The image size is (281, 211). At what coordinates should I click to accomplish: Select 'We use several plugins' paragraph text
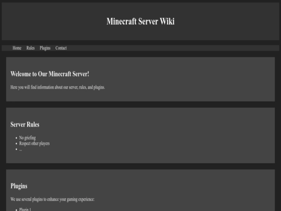pyautogui.click(x=53, y=200)
